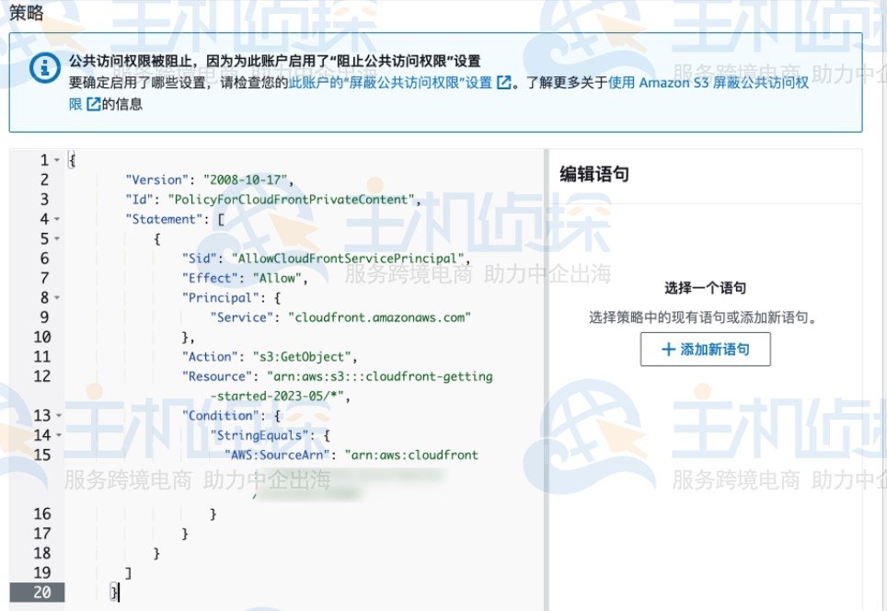887x611 pixels.
Task: Click the Add new statement button
Action: (705, 349)
